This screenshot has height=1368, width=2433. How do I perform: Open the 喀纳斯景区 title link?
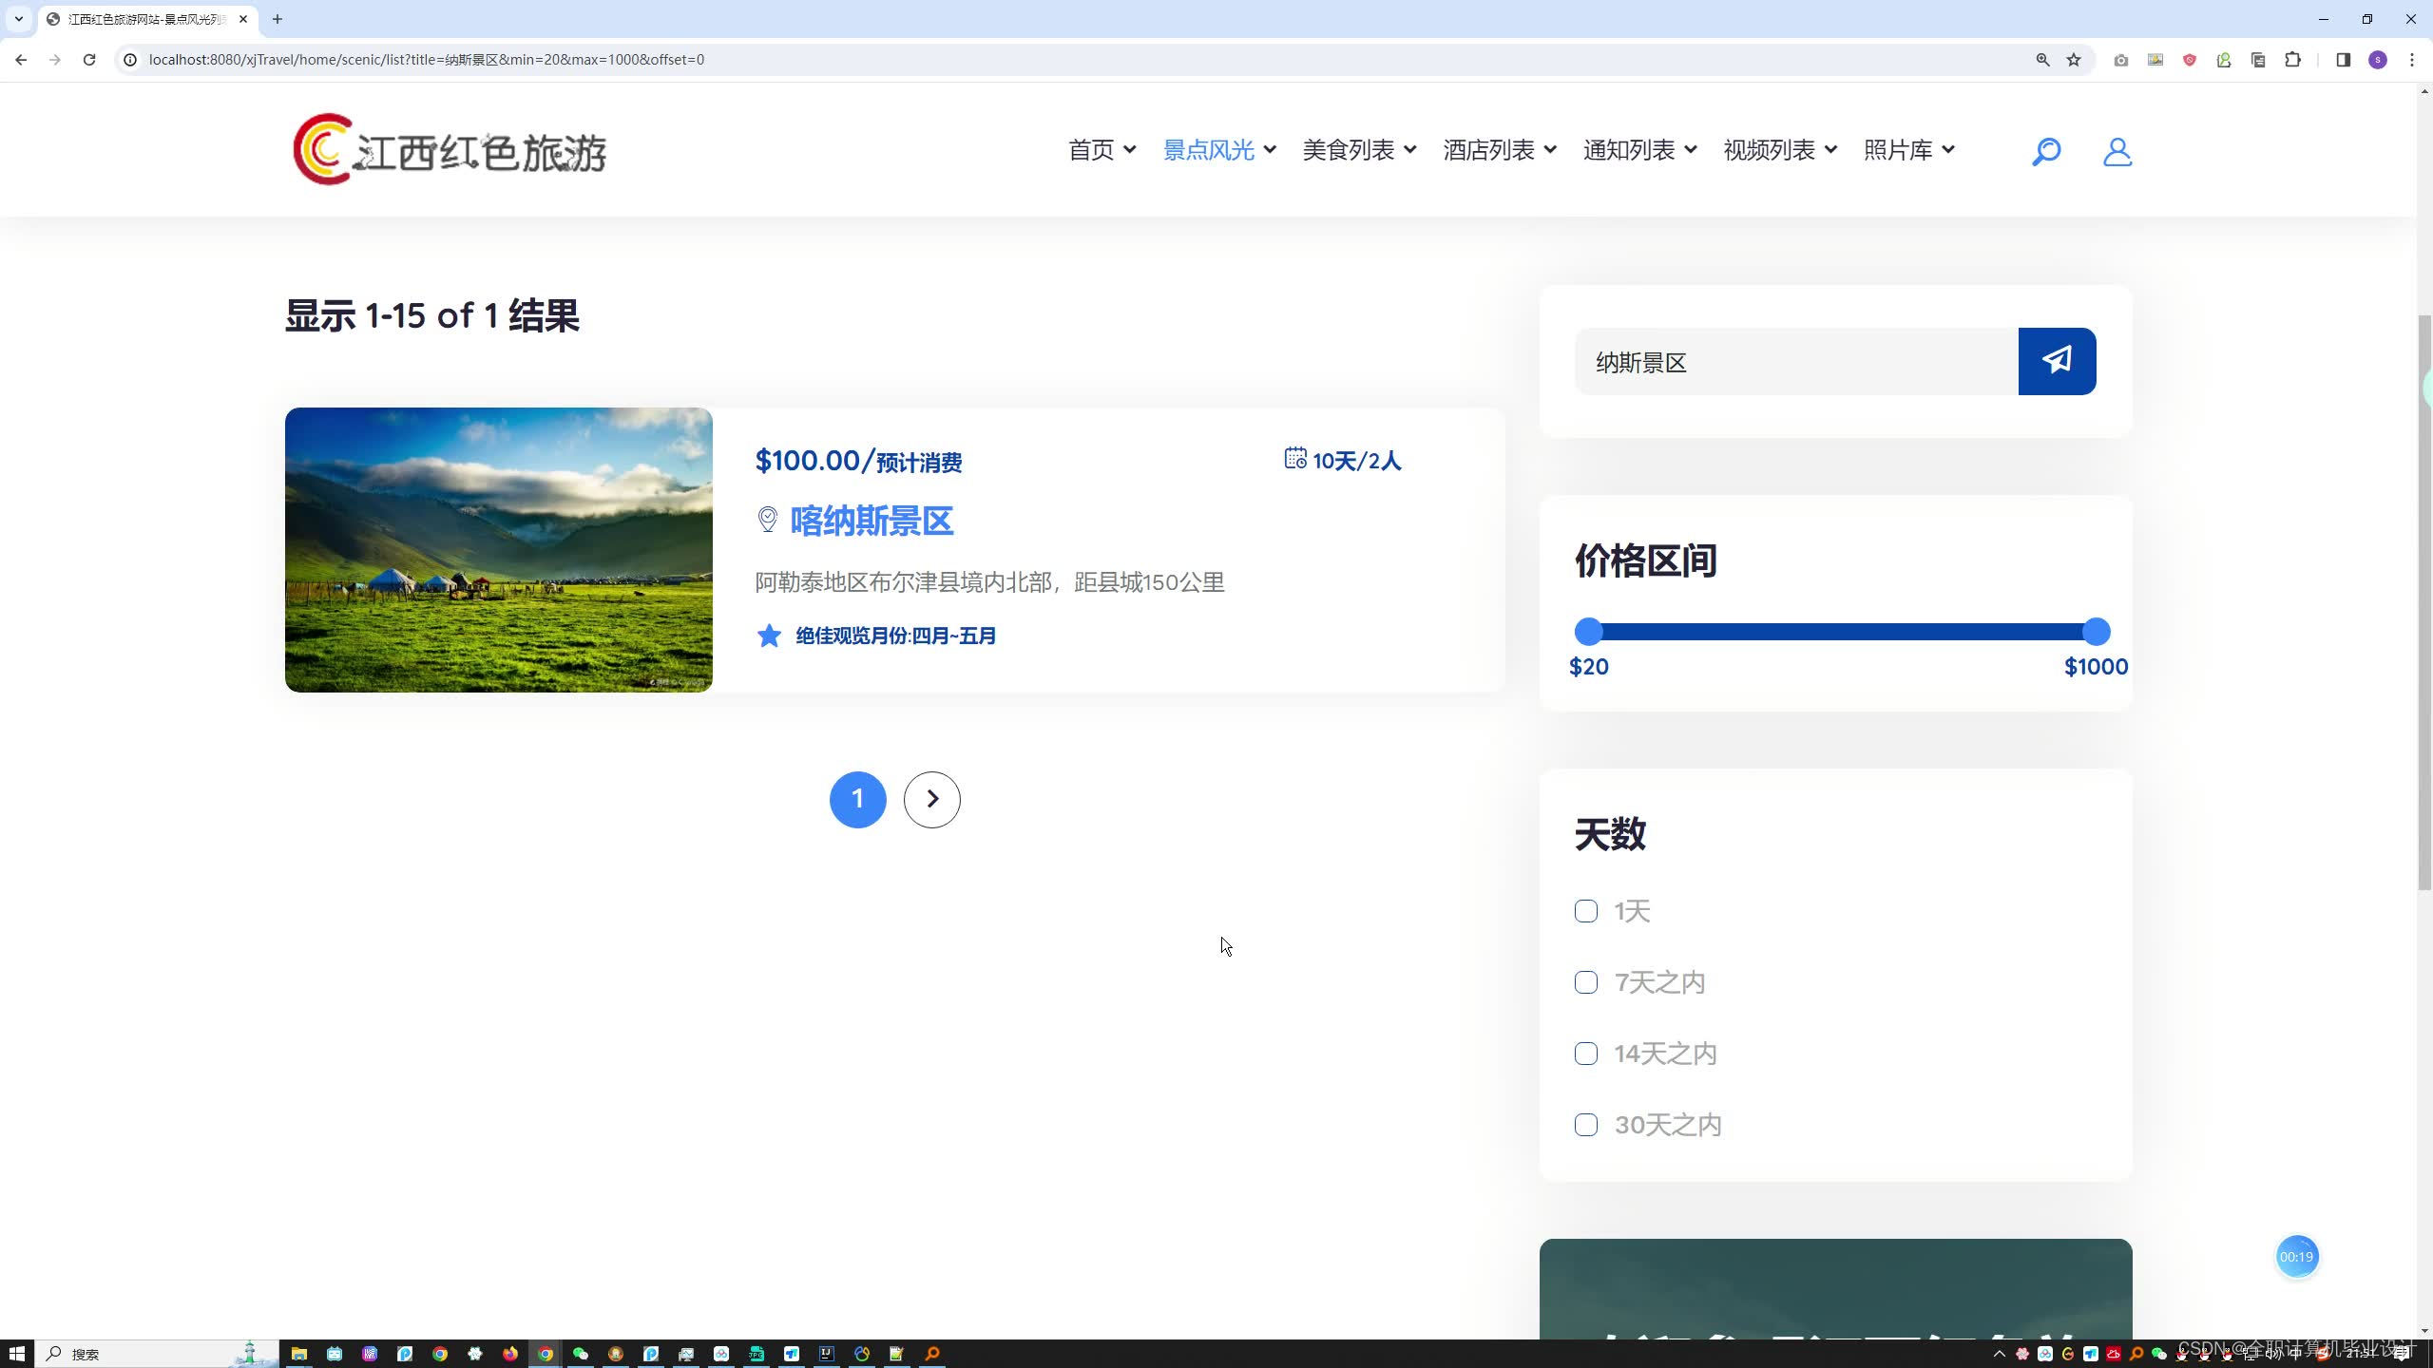click(x=872, y=521)
